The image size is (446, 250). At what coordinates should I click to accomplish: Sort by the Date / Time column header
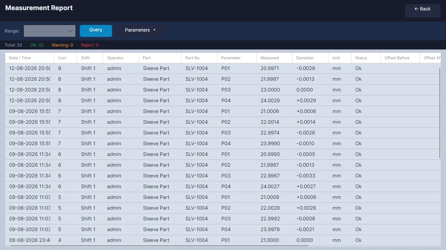[30, 58]
